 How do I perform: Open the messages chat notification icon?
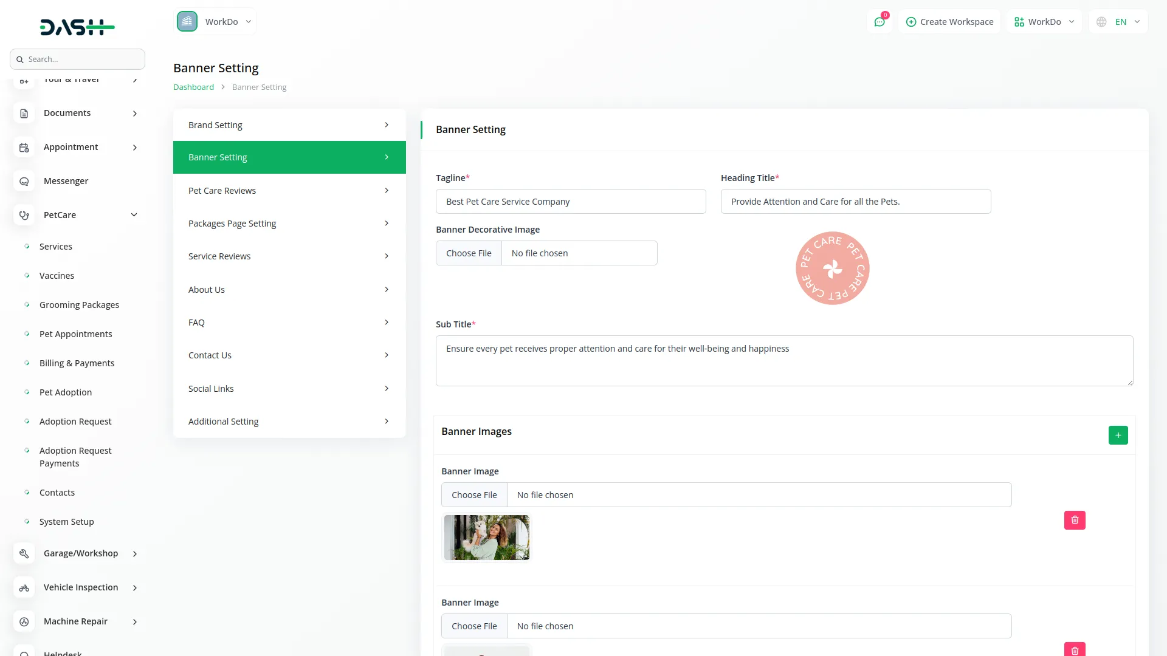(879, 22)
